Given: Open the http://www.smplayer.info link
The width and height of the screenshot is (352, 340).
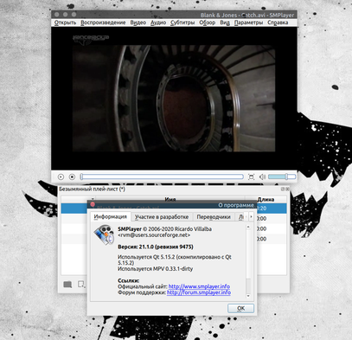Looking at the screenshot, I should (x=199, y=286).
